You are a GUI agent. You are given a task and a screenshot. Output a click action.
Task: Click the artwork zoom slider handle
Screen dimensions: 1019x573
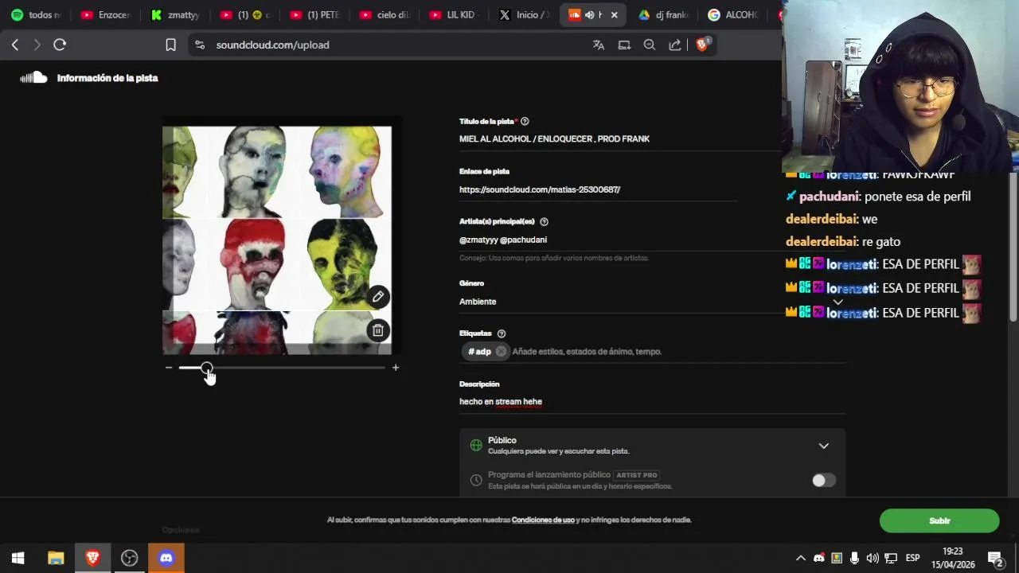[207, 368]
